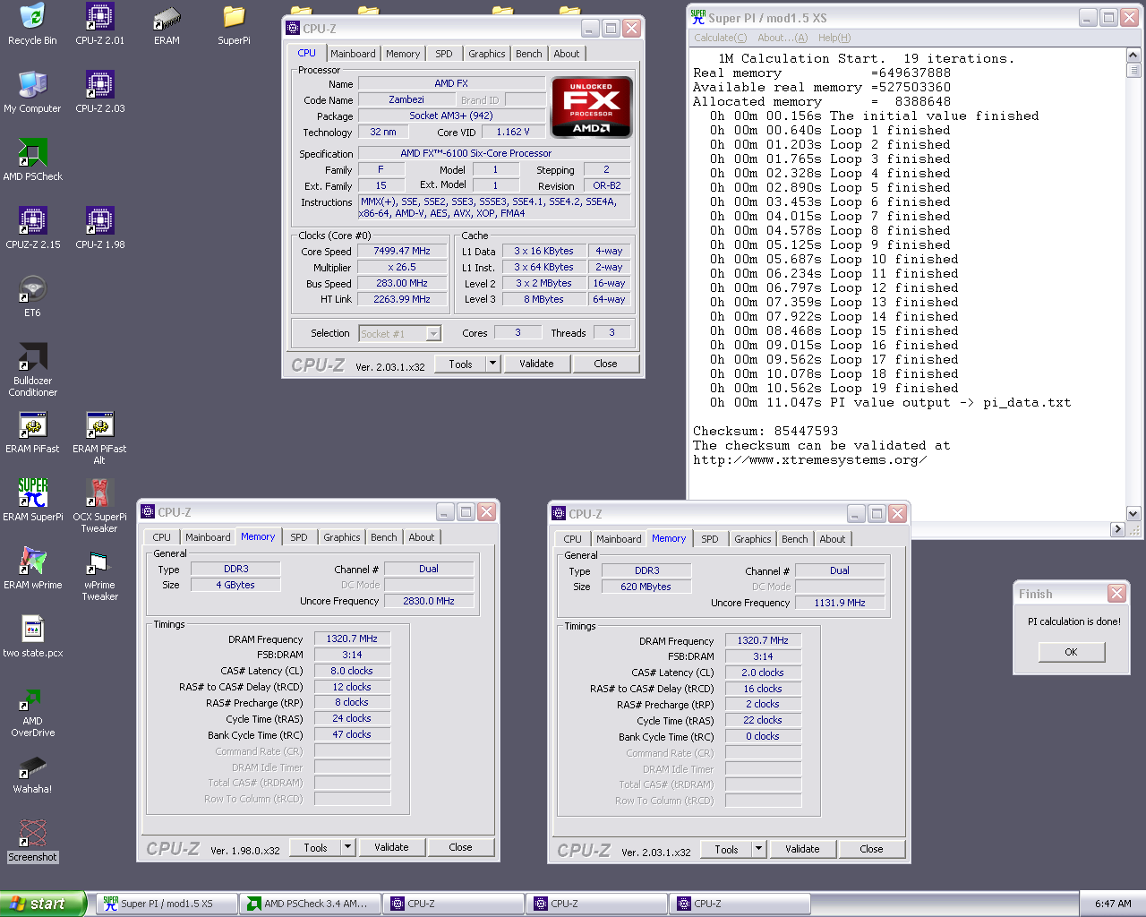Open the SuperPi folder icon
This screenshot has width=1146, height=917.
(x=234, y=24)
